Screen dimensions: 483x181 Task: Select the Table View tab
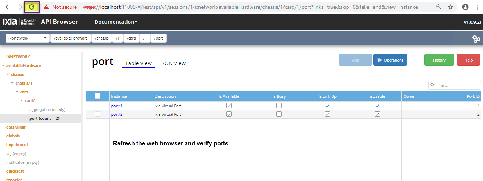138,63
